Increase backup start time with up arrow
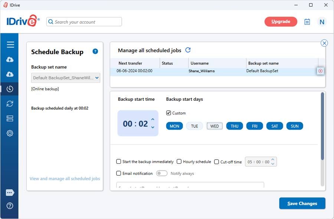334x219 pixels. pyautogui.click(x=153, y=119)
